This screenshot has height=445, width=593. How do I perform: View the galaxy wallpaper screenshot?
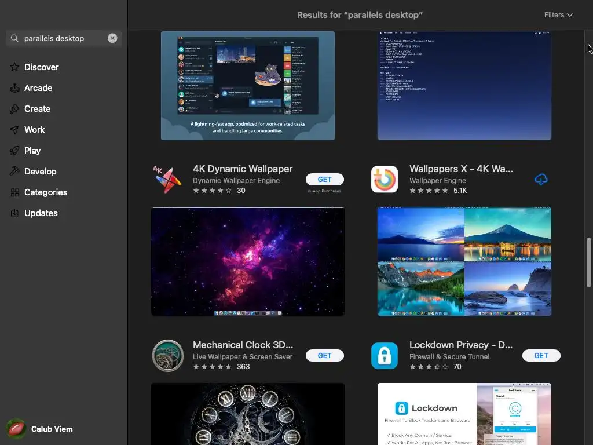click(x=248, y=261)
